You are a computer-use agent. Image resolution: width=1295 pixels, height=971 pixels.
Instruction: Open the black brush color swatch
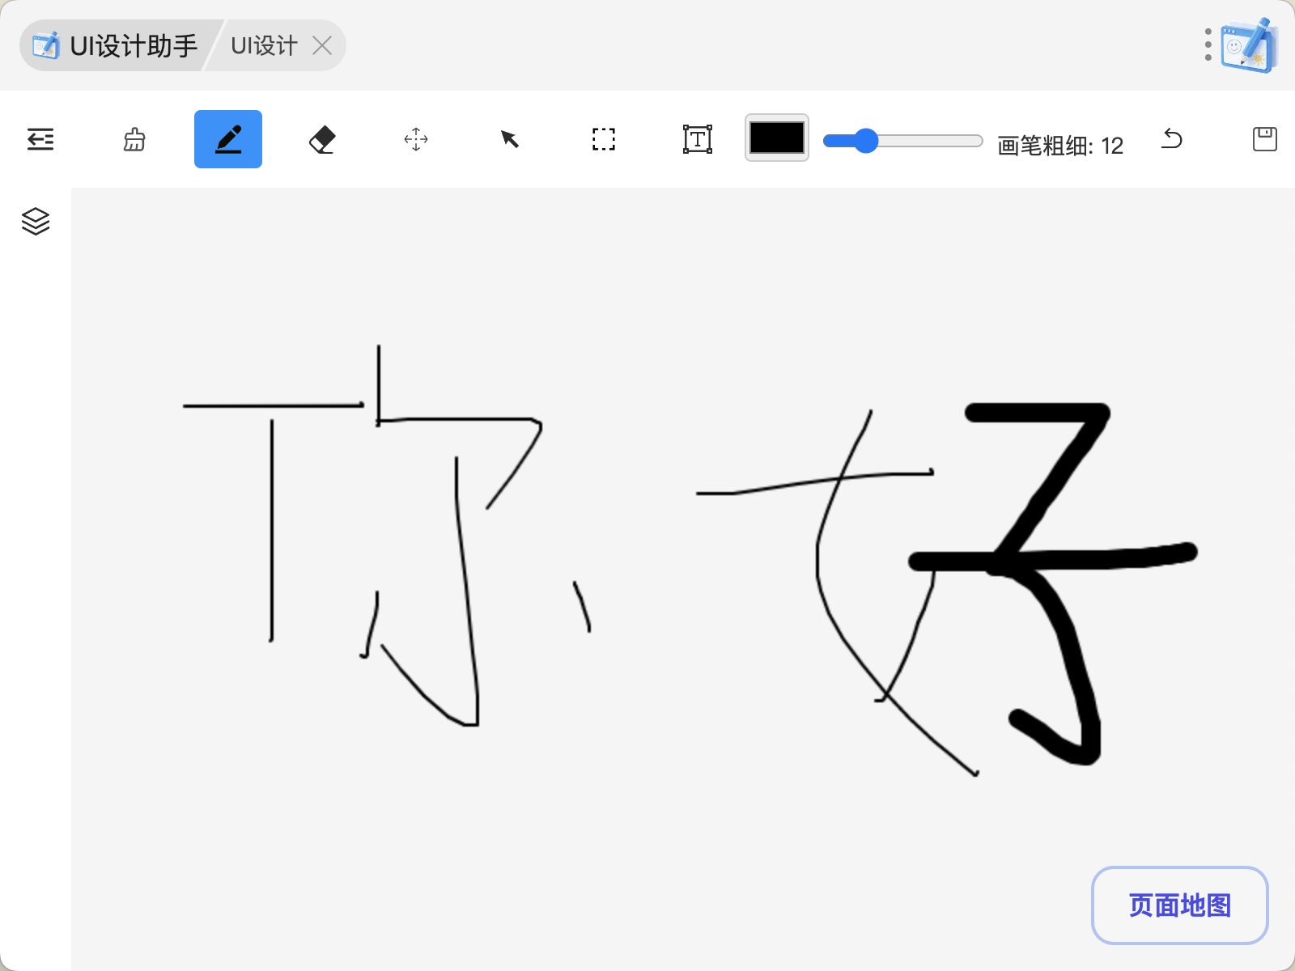point(777,138)
